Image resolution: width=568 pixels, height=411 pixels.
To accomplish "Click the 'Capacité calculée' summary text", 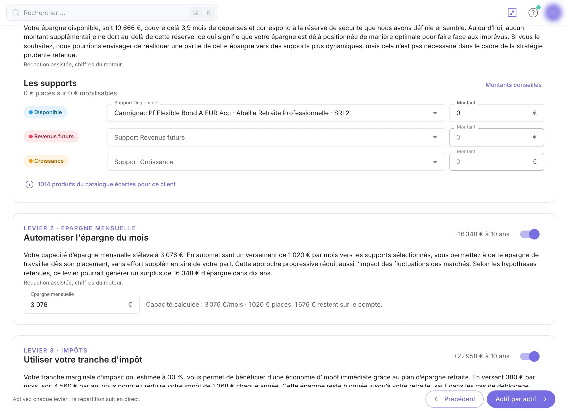I will tap(264, 305).
